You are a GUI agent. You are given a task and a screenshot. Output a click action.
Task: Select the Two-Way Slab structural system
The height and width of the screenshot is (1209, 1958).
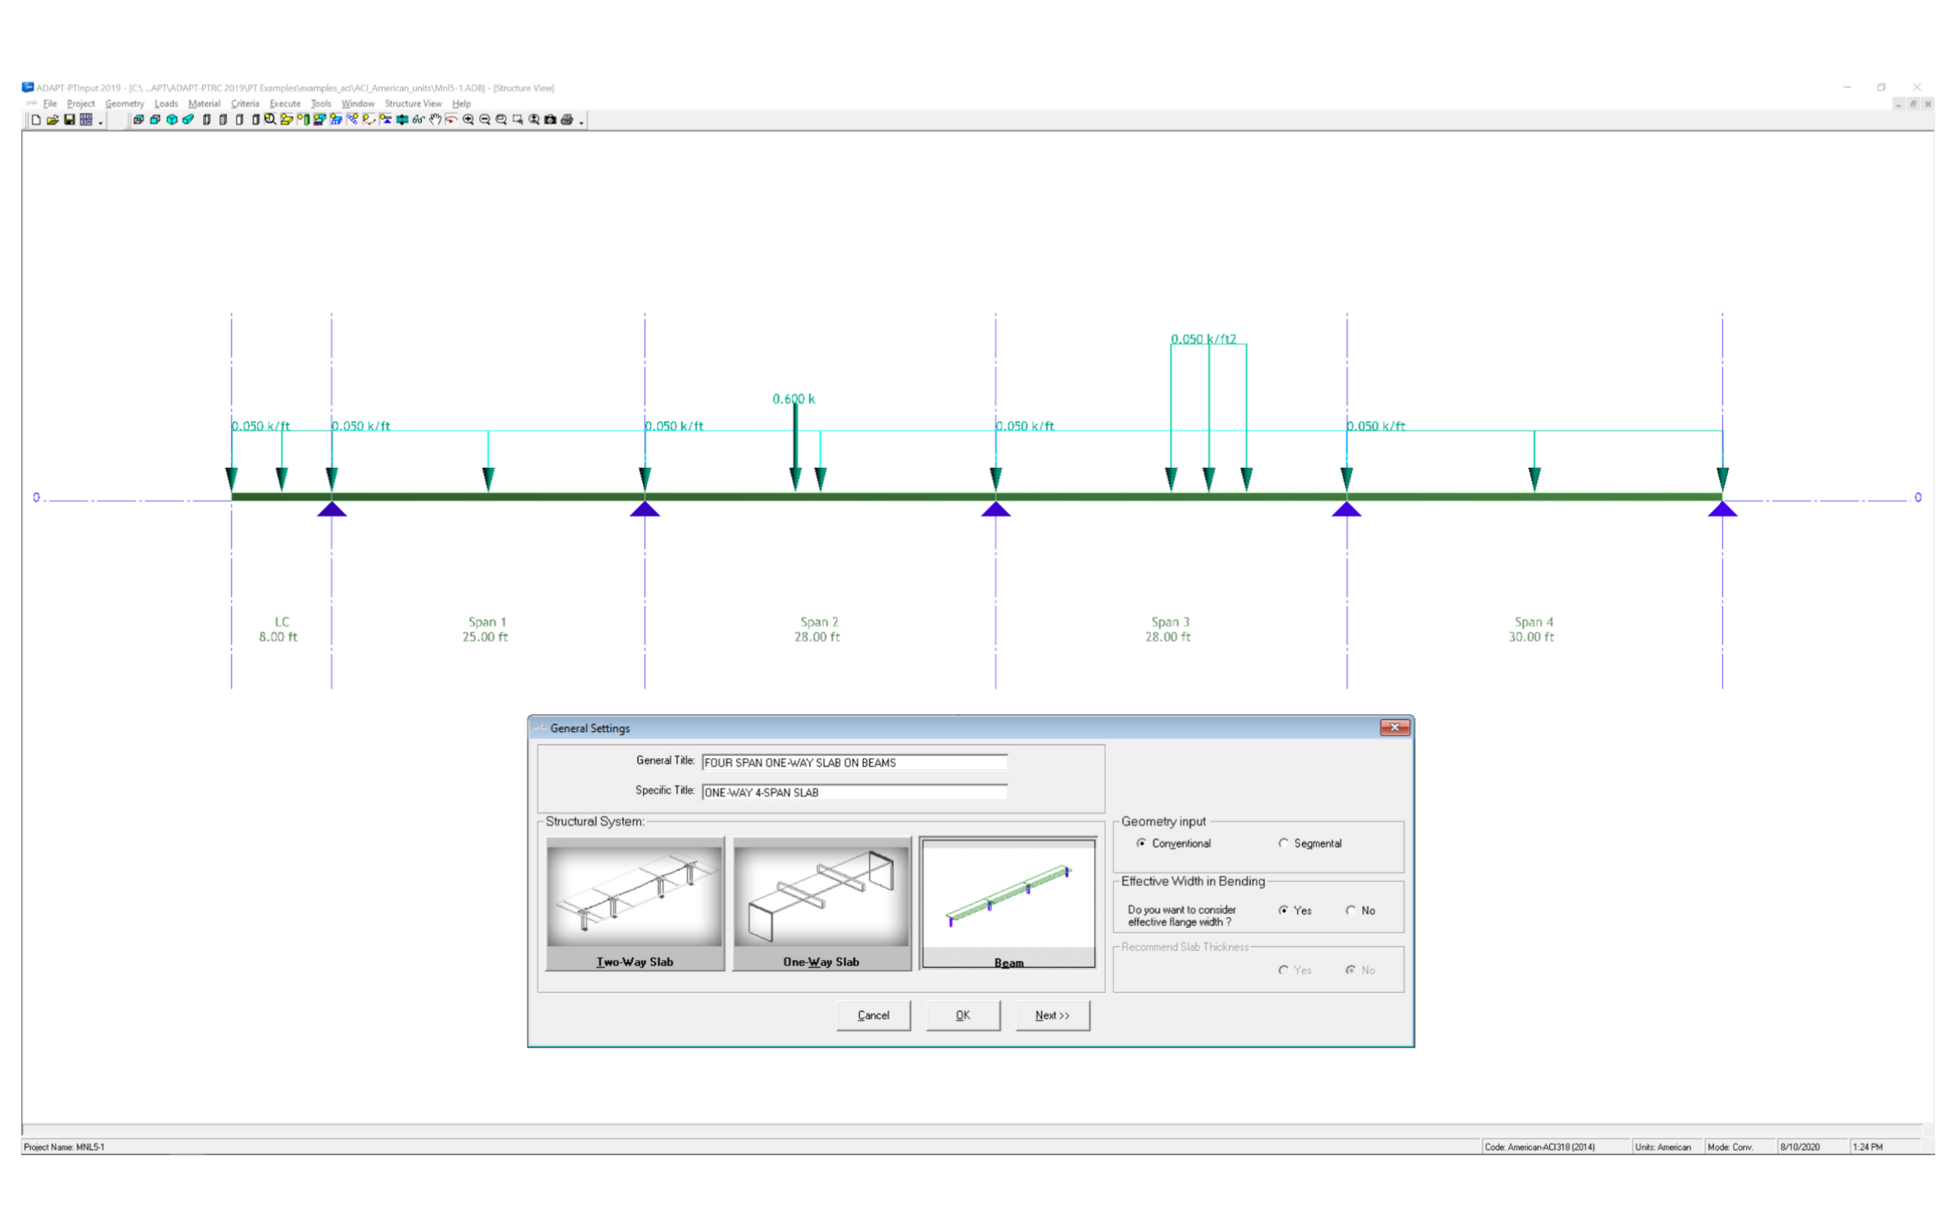635,903
